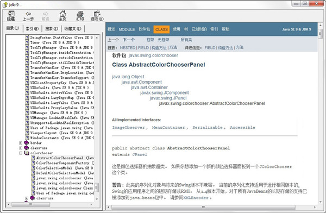
Task: Select tree item ColorChooserComponentFactory
Action: tap(65, 163)
